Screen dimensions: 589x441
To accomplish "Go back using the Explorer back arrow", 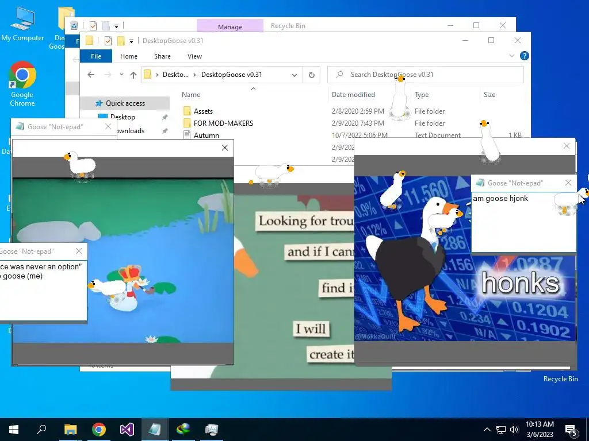I will coord(91,75).
